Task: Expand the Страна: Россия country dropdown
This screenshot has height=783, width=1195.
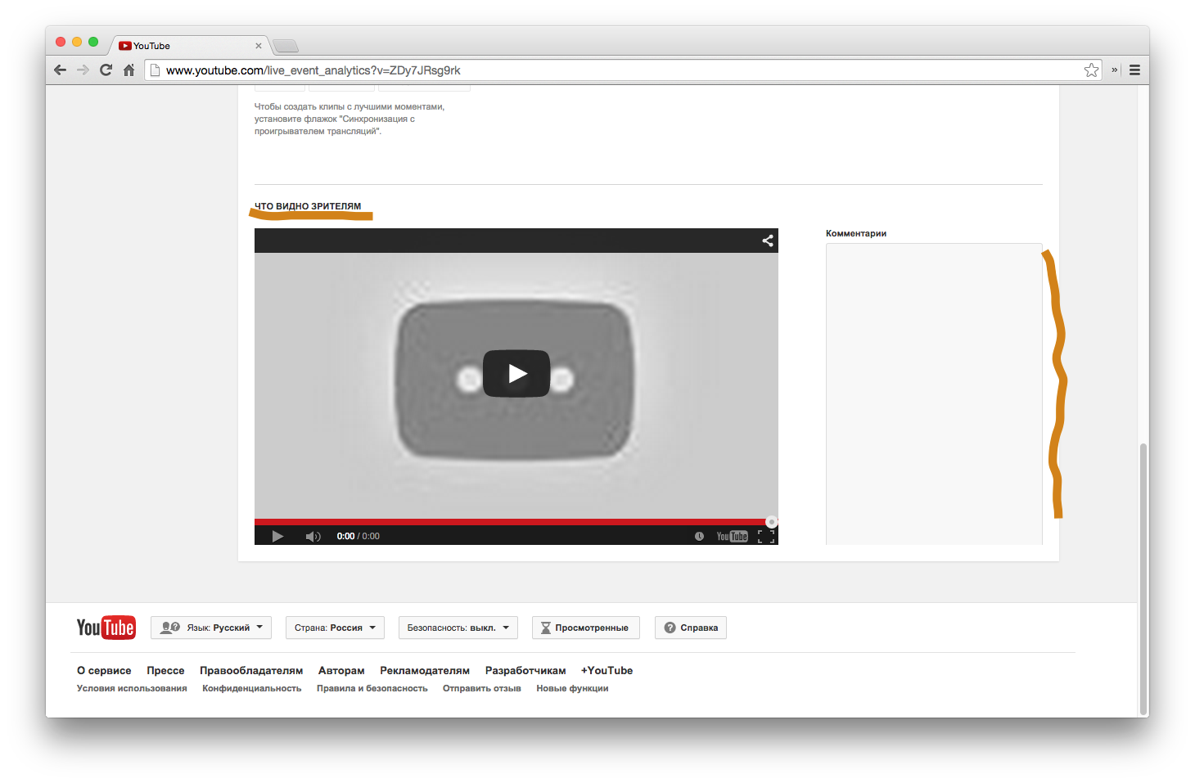Action: pyautogui.click(x=335, y=628)
